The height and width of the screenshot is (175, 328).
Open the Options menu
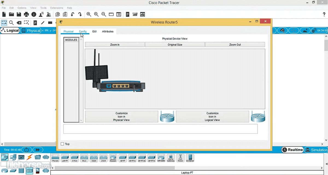click(22, 8)
